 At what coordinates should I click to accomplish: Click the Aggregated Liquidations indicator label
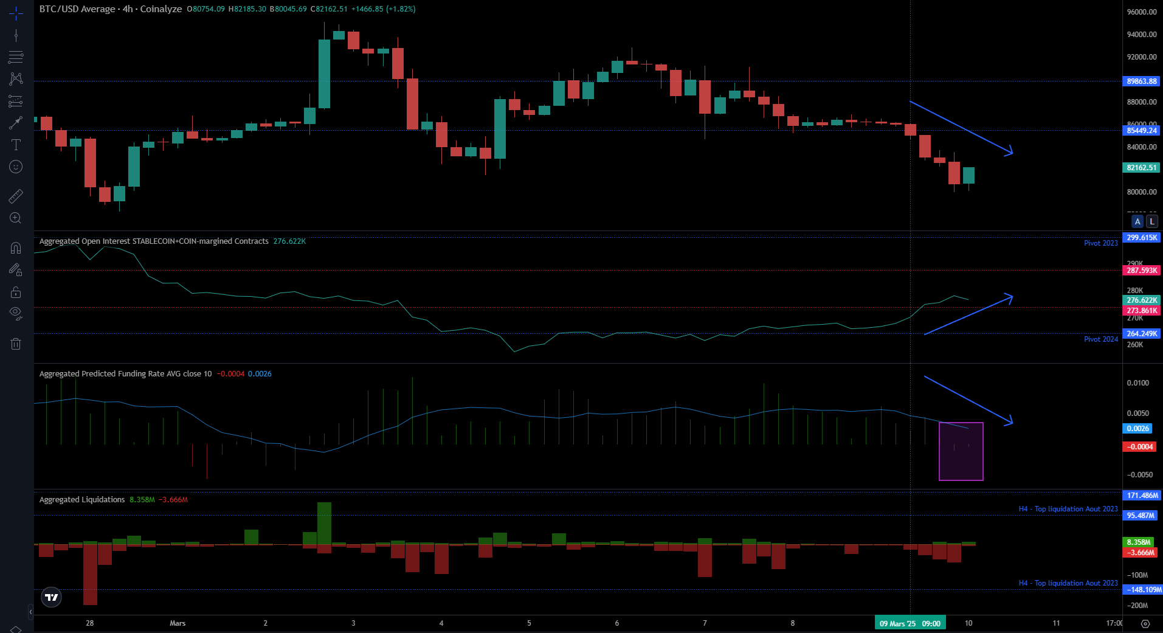click(x=82, y=499)
